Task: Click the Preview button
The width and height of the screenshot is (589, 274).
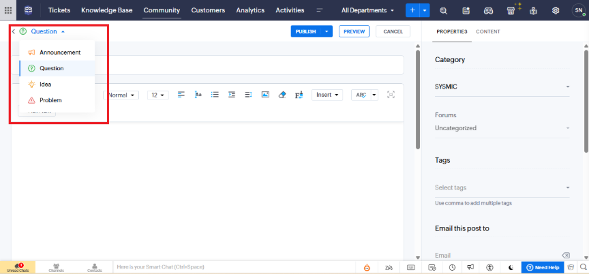Action: coord(354,31)
